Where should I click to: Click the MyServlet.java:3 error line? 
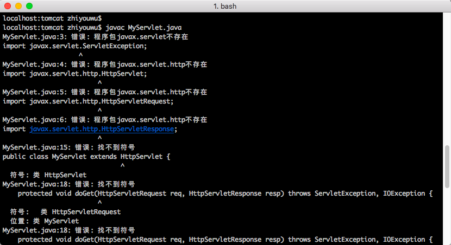[x=95, y=37]
